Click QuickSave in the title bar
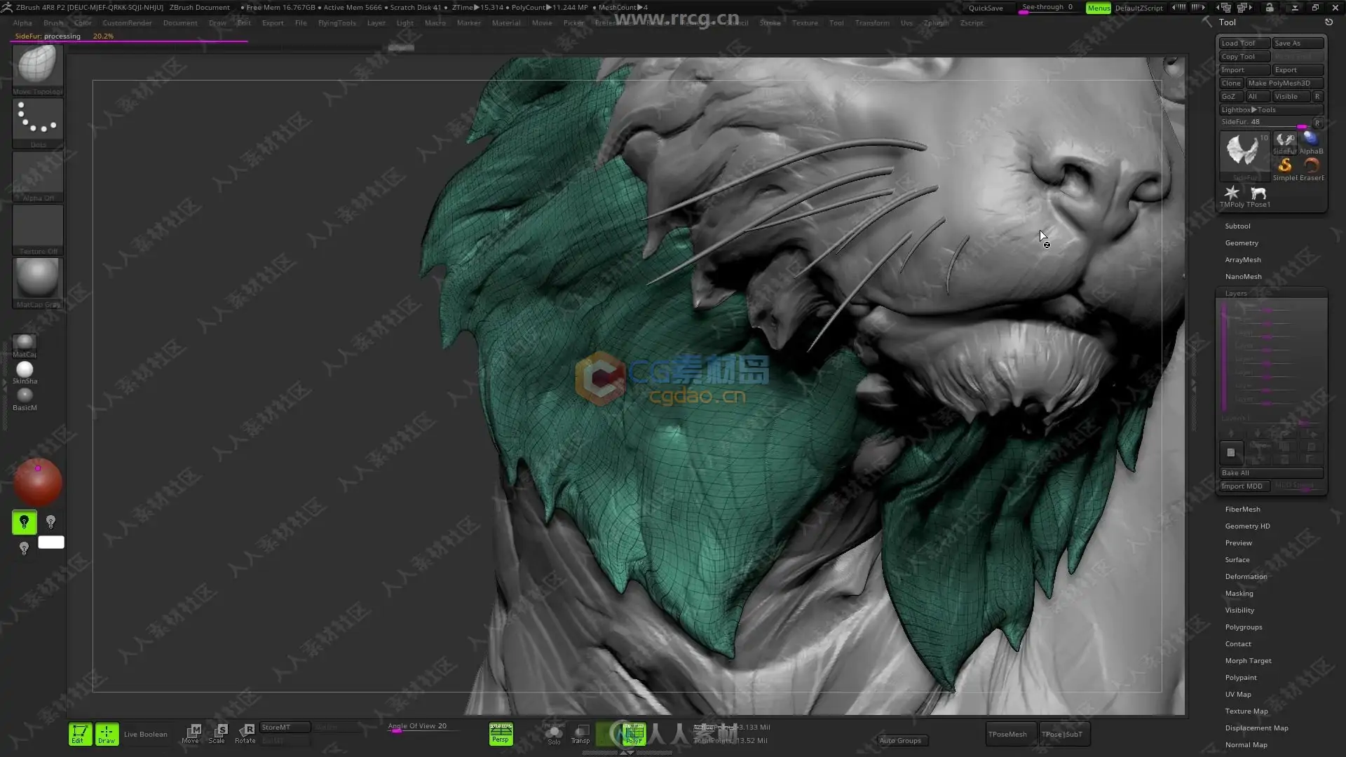This screenshot has height=757, width=1346. tap(986, 8)
